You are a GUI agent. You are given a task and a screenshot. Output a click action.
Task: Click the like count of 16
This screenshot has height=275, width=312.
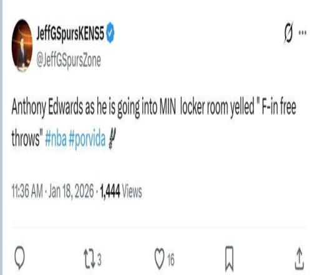click(x=171, y=260)
